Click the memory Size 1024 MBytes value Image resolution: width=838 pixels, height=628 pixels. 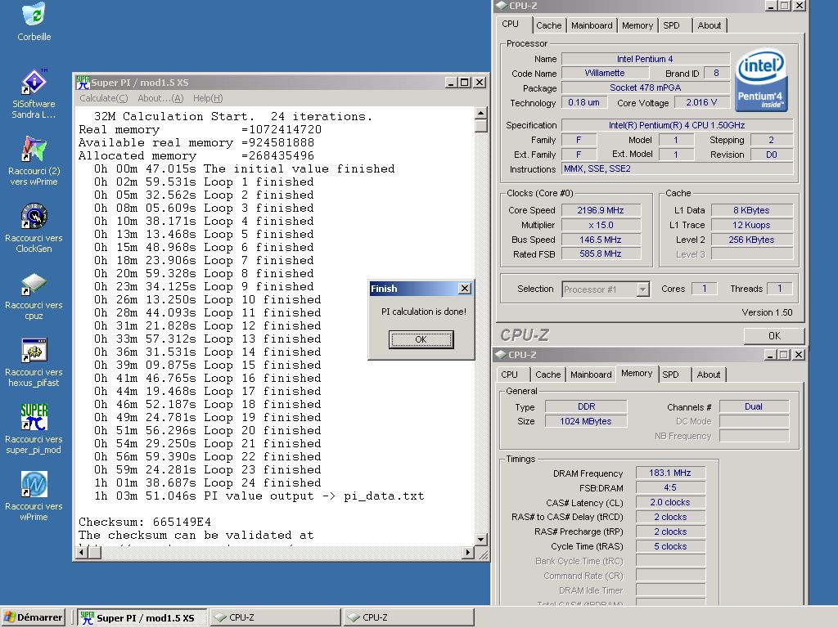click(586, 421)
